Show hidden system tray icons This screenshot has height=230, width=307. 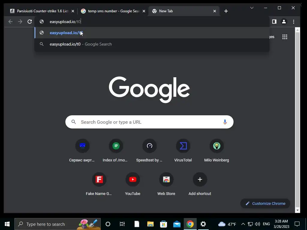pos(243,224)
